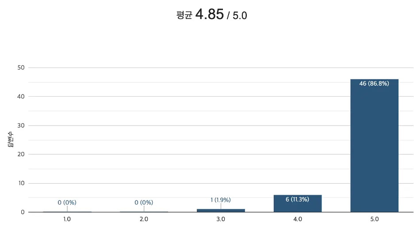The width and height of the screenshot is (414, 227).
Task: Click the 2.0 x-axis label
Action: click(x=144, y=219)
